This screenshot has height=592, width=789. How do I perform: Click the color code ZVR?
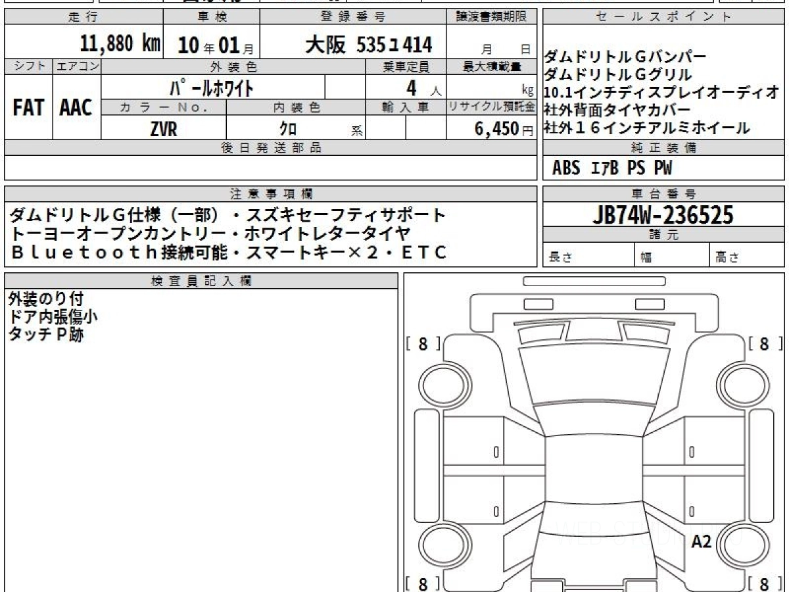coord(163,128)
